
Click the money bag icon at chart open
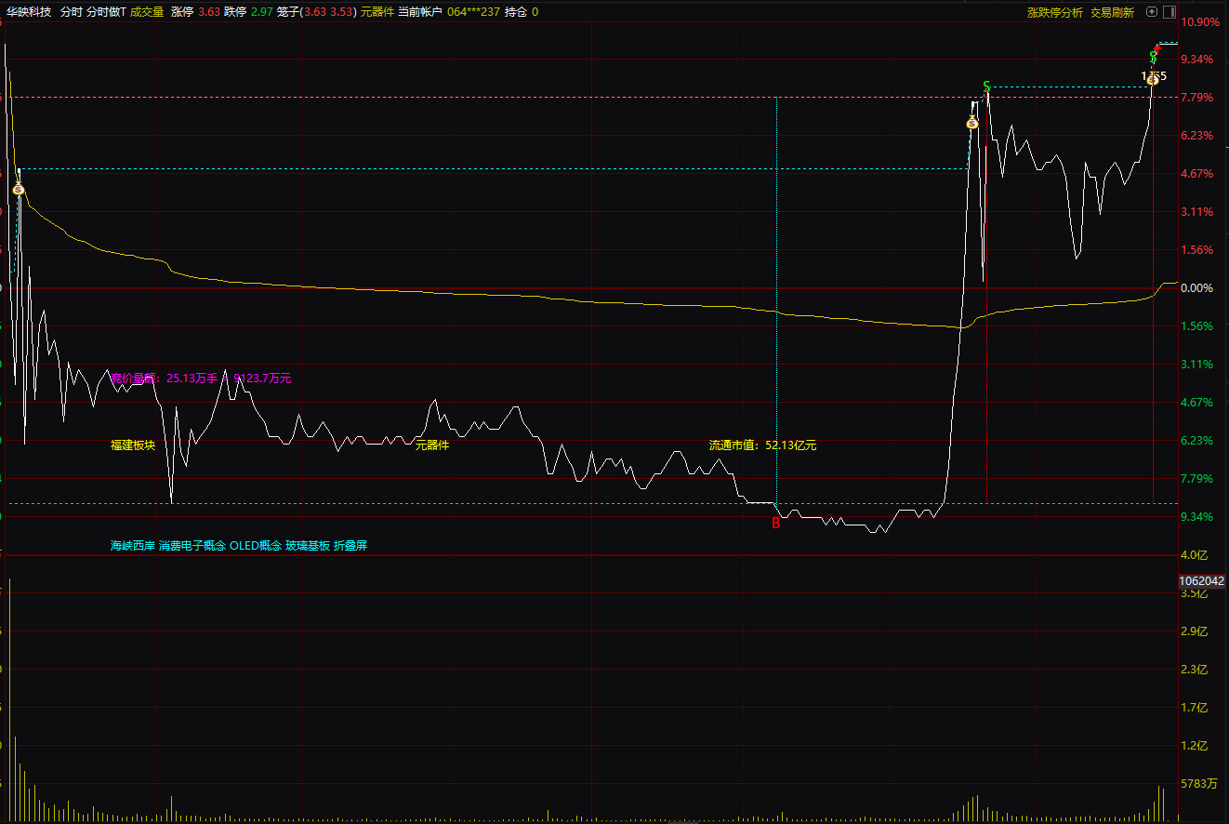19,189
